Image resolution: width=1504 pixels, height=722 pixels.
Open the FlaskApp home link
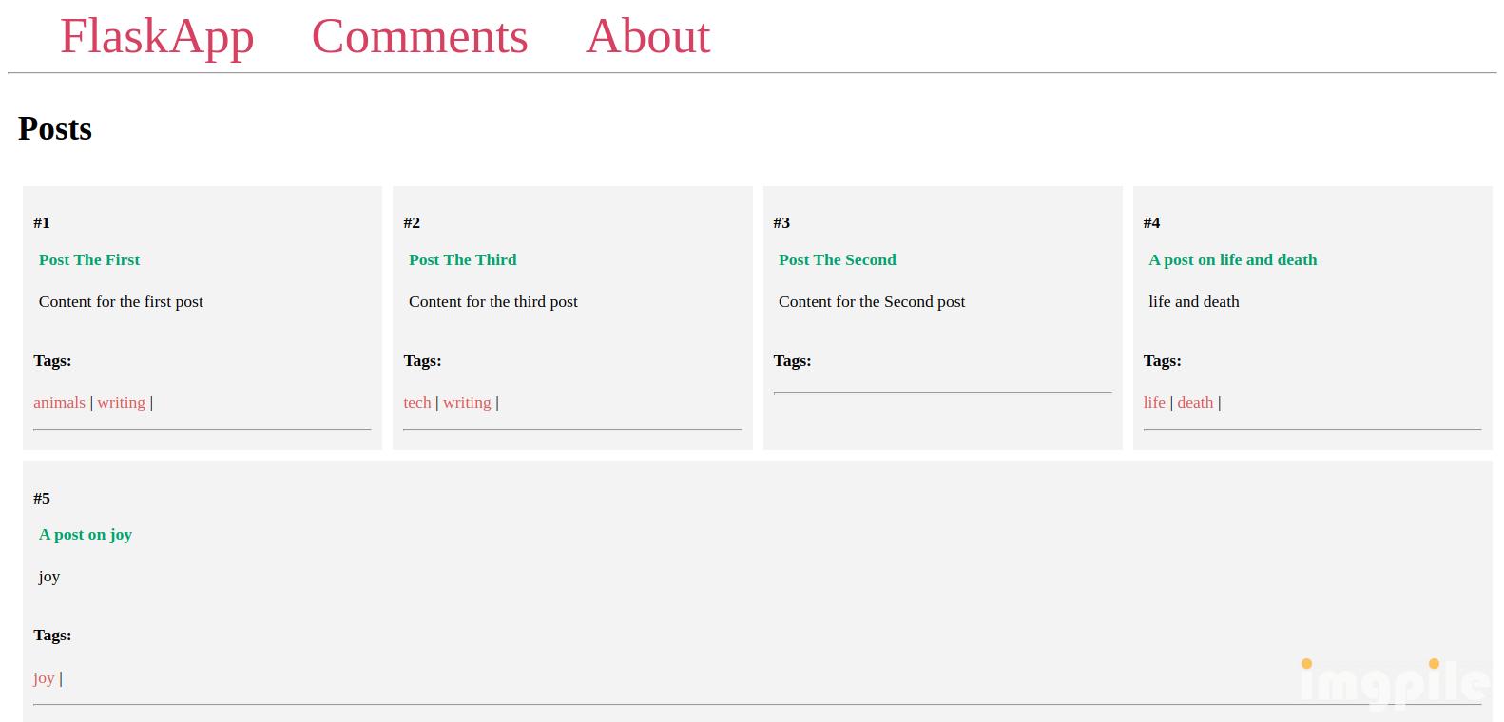point(157,37)
